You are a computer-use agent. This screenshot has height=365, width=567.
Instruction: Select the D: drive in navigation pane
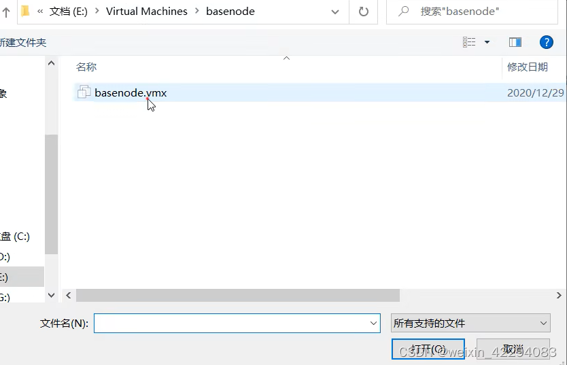5,257
